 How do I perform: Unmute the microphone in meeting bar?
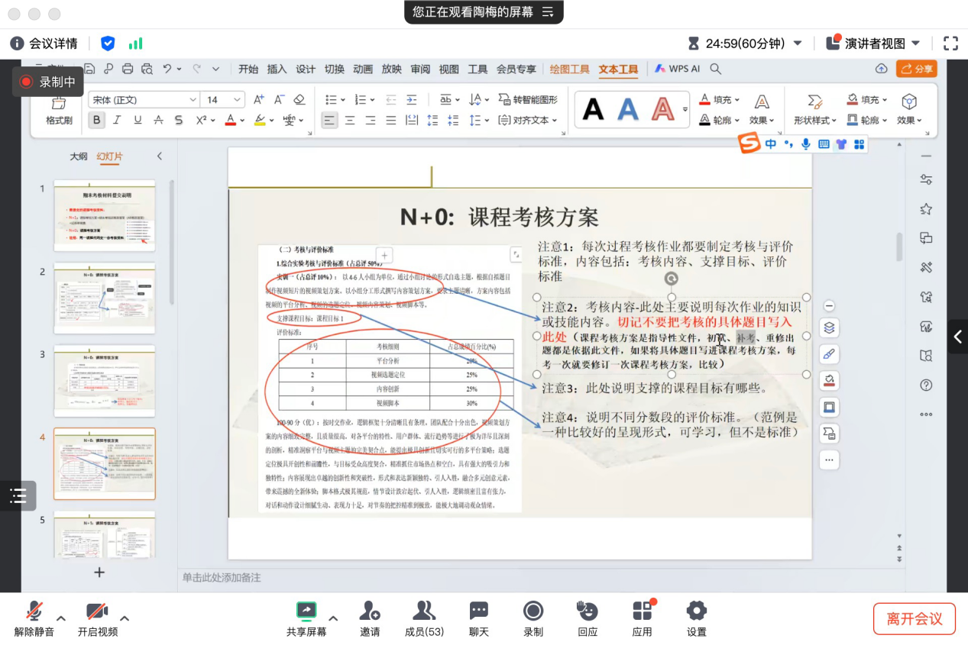pos(34,611)
